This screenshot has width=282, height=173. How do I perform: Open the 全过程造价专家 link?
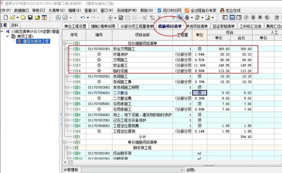click(x=201, y=10)
